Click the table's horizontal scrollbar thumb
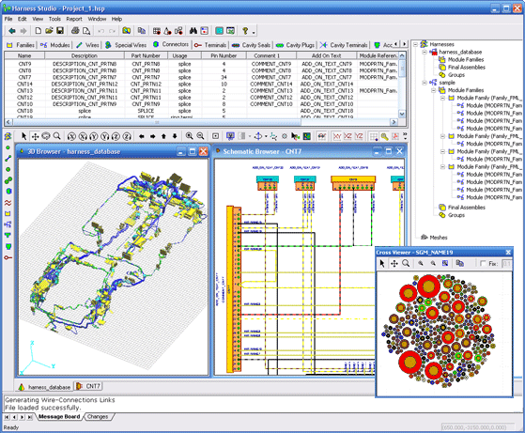 [157, 122]
